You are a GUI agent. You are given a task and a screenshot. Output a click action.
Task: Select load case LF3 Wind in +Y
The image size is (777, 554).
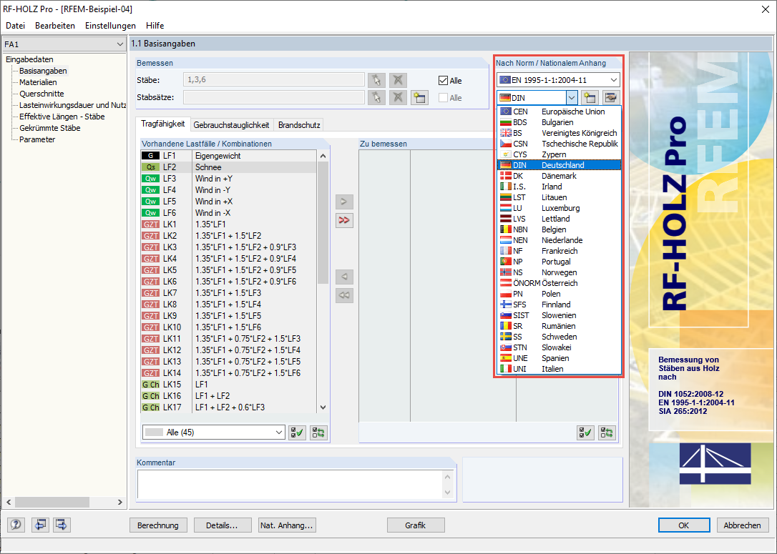click(228, 179)
